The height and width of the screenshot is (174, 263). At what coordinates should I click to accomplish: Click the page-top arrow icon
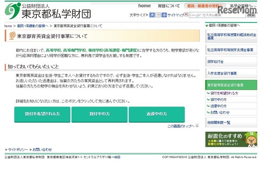coord(197,126)
